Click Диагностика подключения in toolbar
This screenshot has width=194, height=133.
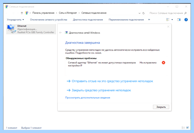click(88, 20)
